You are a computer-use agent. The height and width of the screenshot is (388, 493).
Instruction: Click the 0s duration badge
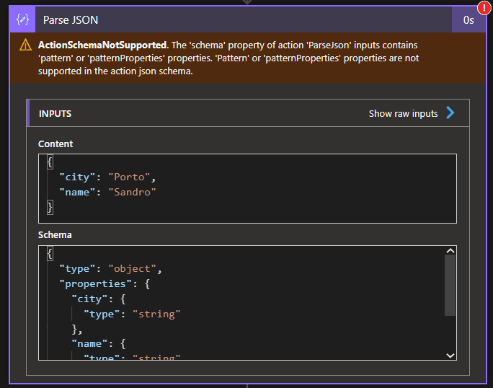coord(468,20)
